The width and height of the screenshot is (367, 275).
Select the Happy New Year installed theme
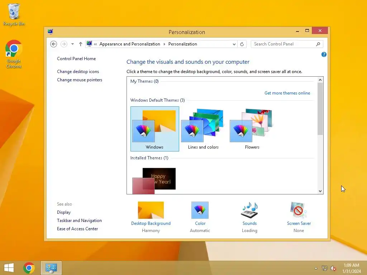(155, 180)
